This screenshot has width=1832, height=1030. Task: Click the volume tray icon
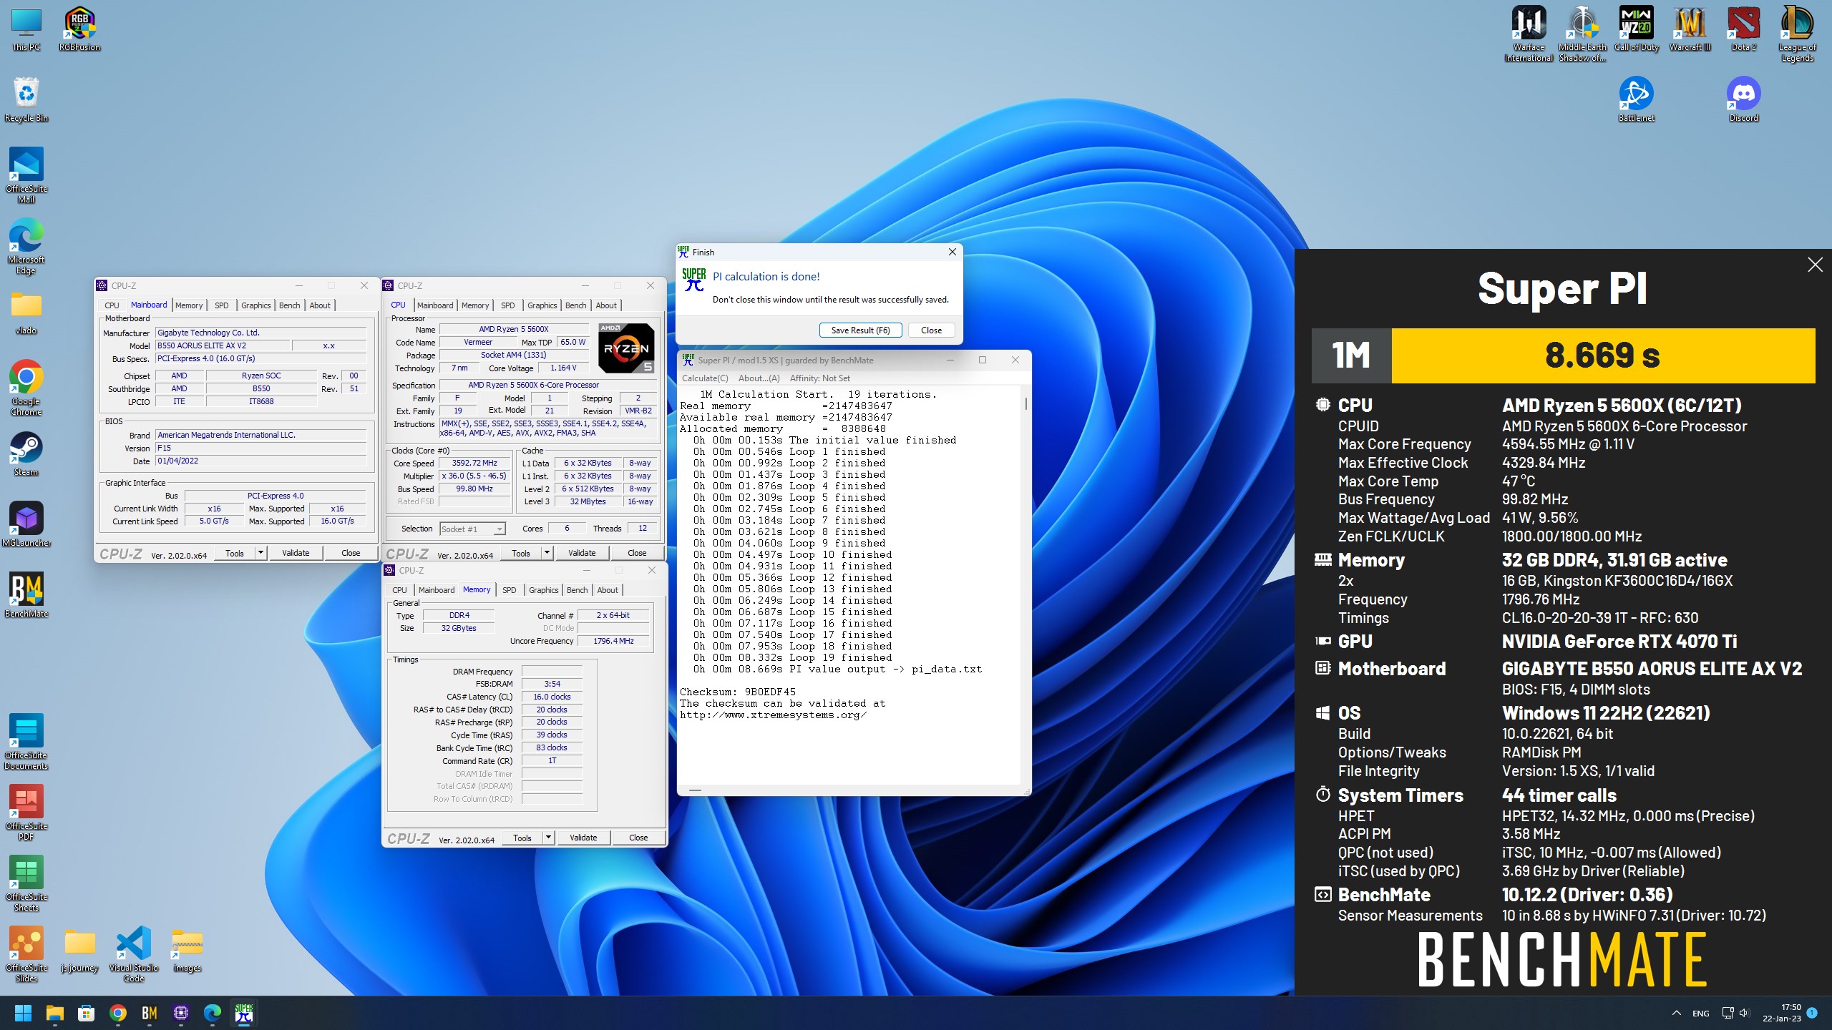[1744, 1013]
